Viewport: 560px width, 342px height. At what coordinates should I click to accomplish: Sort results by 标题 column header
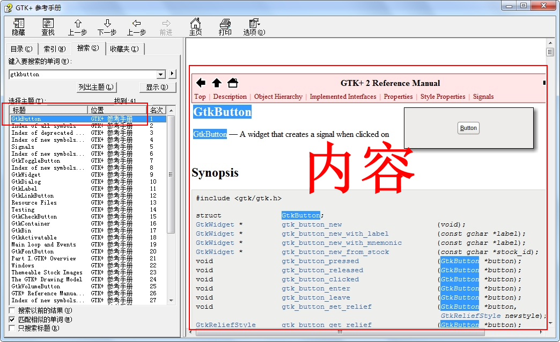point(49,110)
